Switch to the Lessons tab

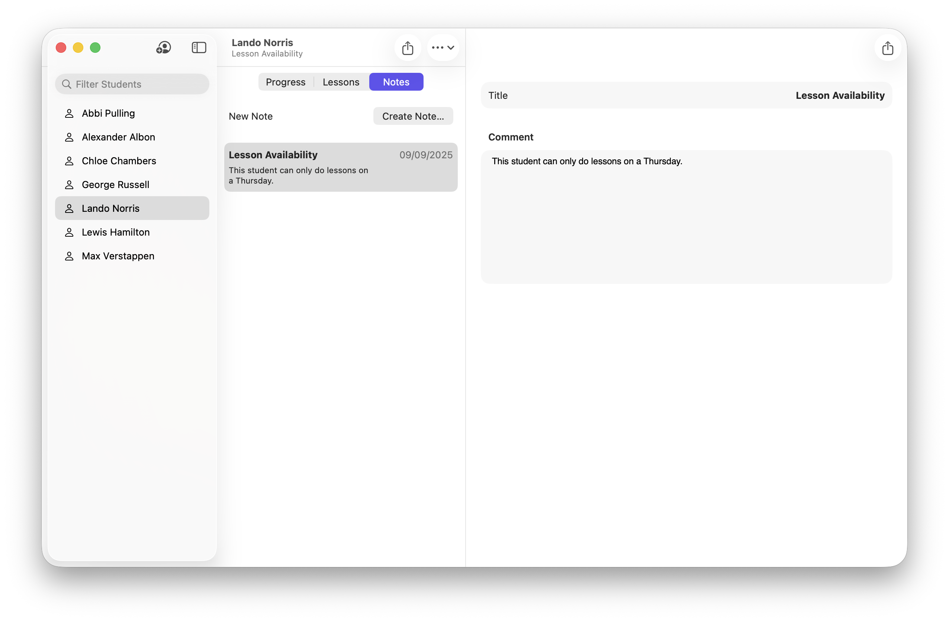341,82
